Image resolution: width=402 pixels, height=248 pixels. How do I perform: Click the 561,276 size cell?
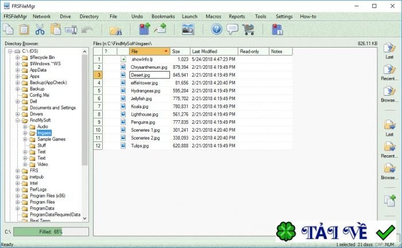180,115
